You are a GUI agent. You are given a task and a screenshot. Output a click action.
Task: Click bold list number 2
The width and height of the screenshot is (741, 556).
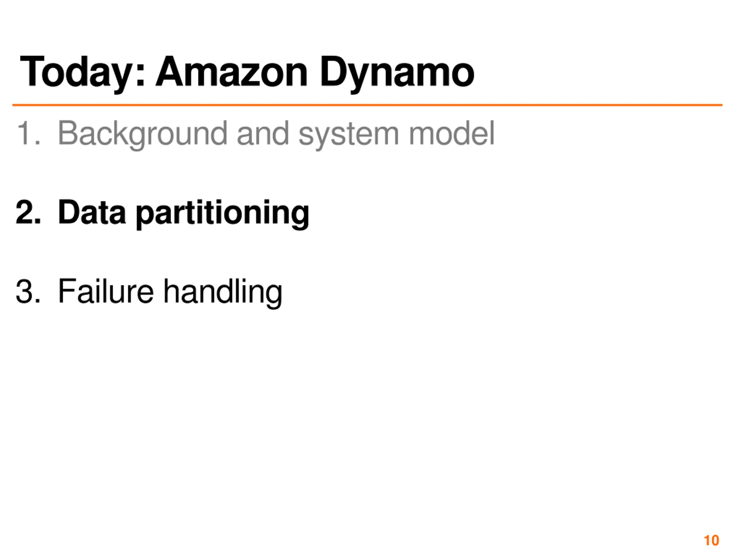(23, 213)
